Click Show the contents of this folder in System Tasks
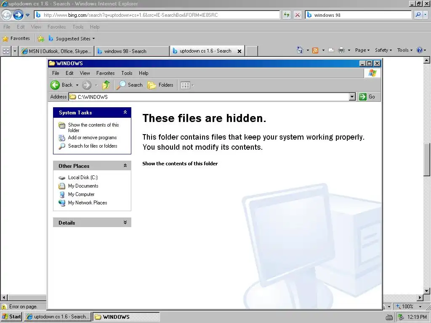 tap(93, 127)
